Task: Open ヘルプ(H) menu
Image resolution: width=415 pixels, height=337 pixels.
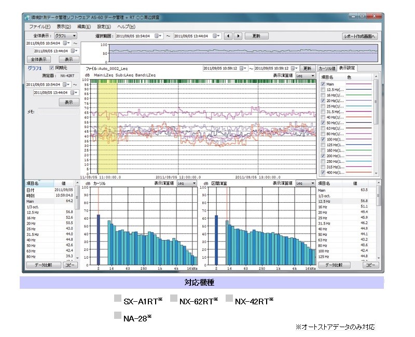Action: [126, 27]
